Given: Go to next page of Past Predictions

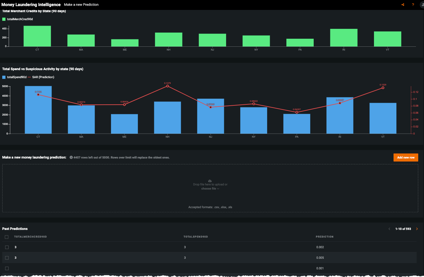Looking at the screenshot, I should pos(417,229).
